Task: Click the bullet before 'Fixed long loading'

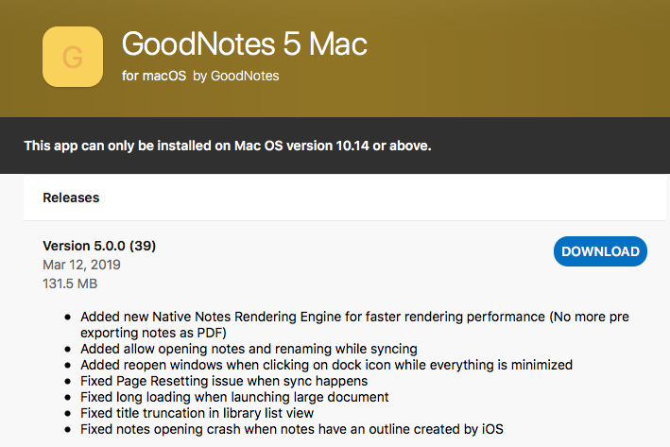Action: tap(66, 397)
